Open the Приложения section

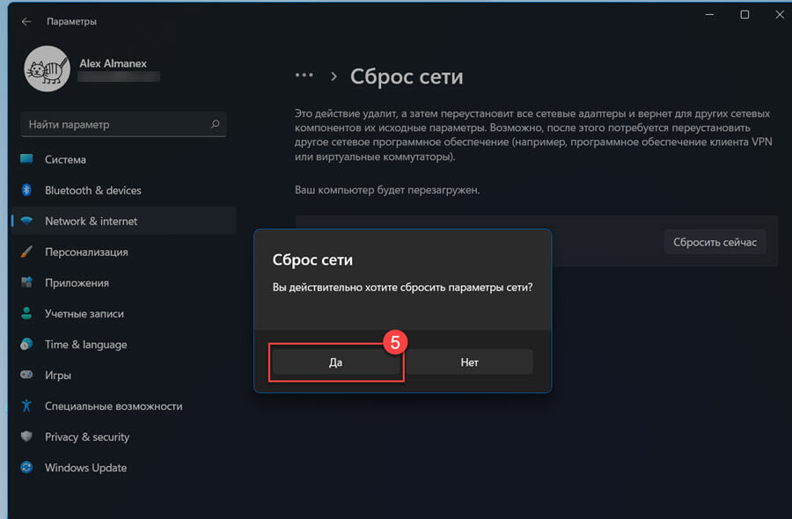point(124,282)
